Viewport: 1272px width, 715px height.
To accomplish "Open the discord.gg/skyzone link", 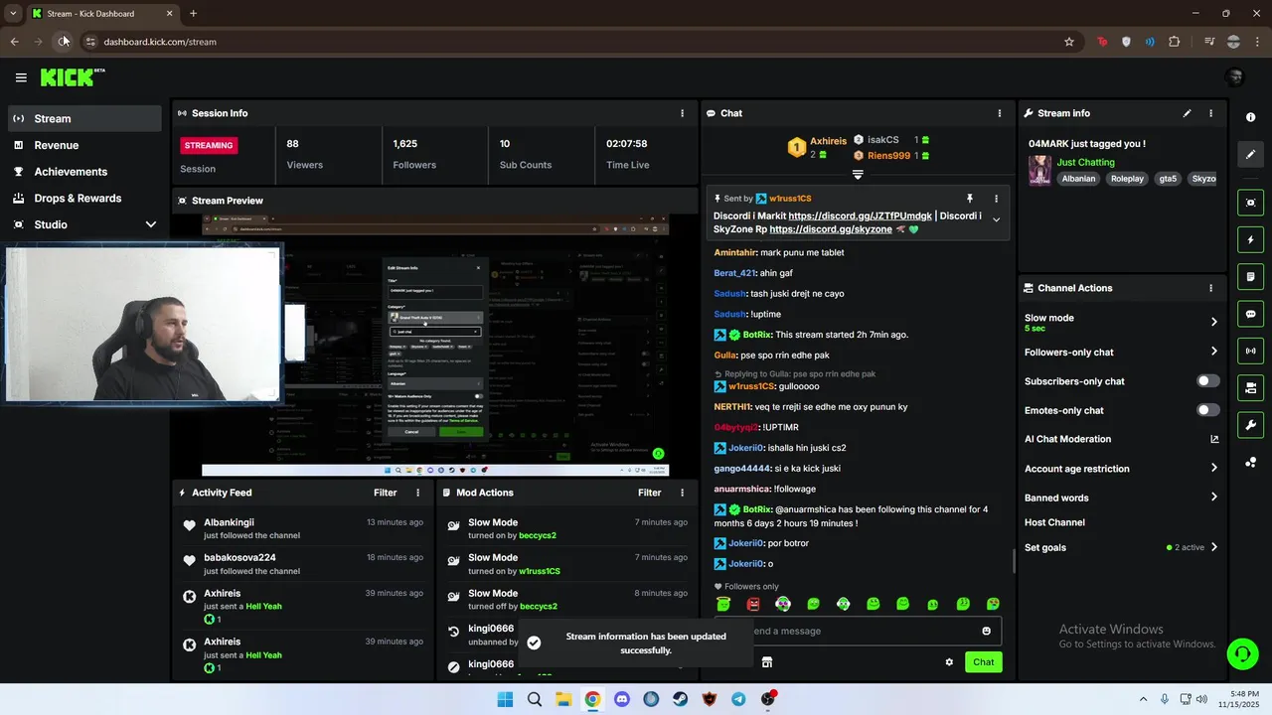I will (x=831, y=229).
